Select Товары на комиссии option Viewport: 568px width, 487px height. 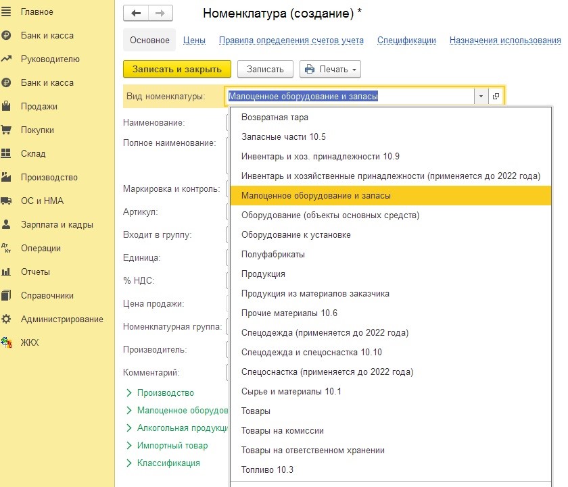(x=391, y=430)
